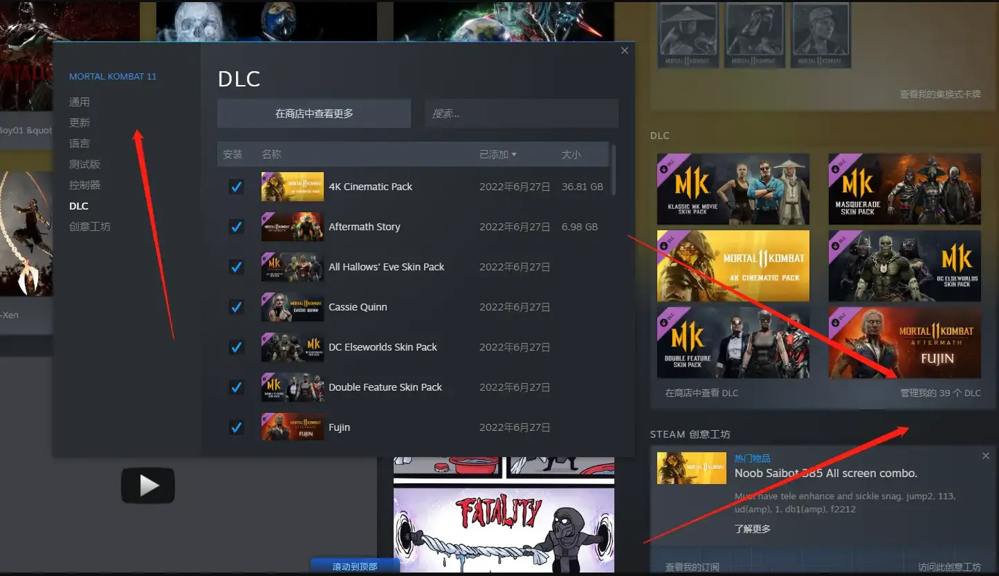The height and width of the screenshot is (576, 999).
Task: Click the Fujin DLC row icon
Action: point(292,427)
